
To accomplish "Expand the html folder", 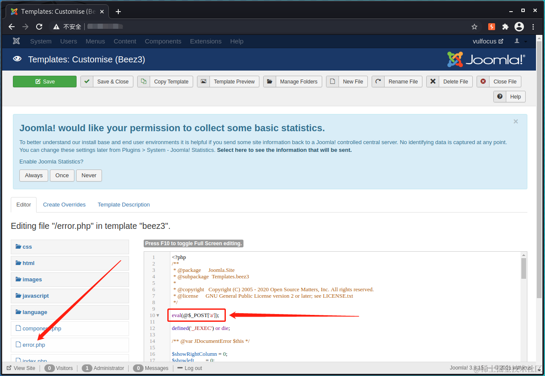I will (x=70, y=263).
